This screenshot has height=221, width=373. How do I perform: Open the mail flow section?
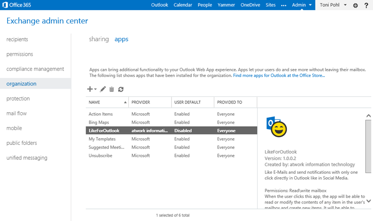16,113
